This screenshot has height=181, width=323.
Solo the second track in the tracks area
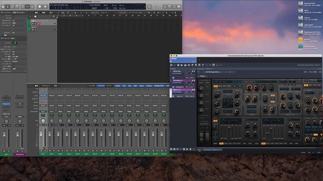(36, 30)
